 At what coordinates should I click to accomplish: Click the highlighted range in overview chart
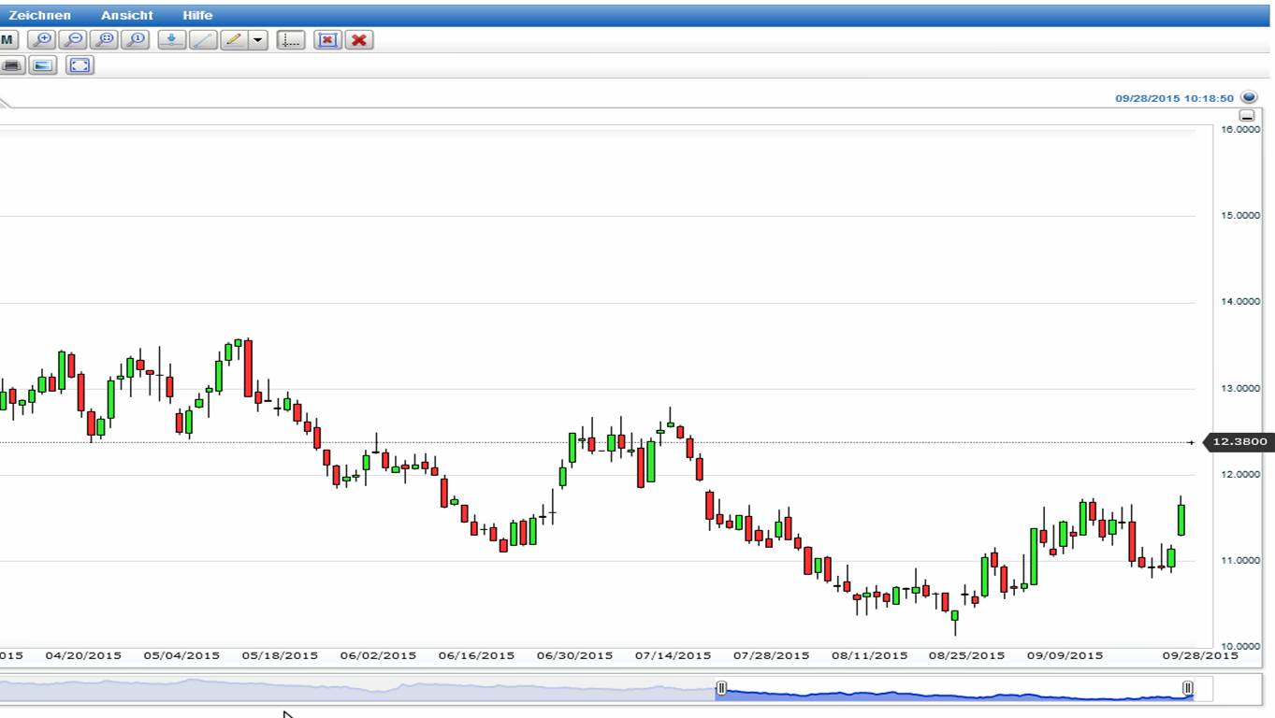pos(954,690)
